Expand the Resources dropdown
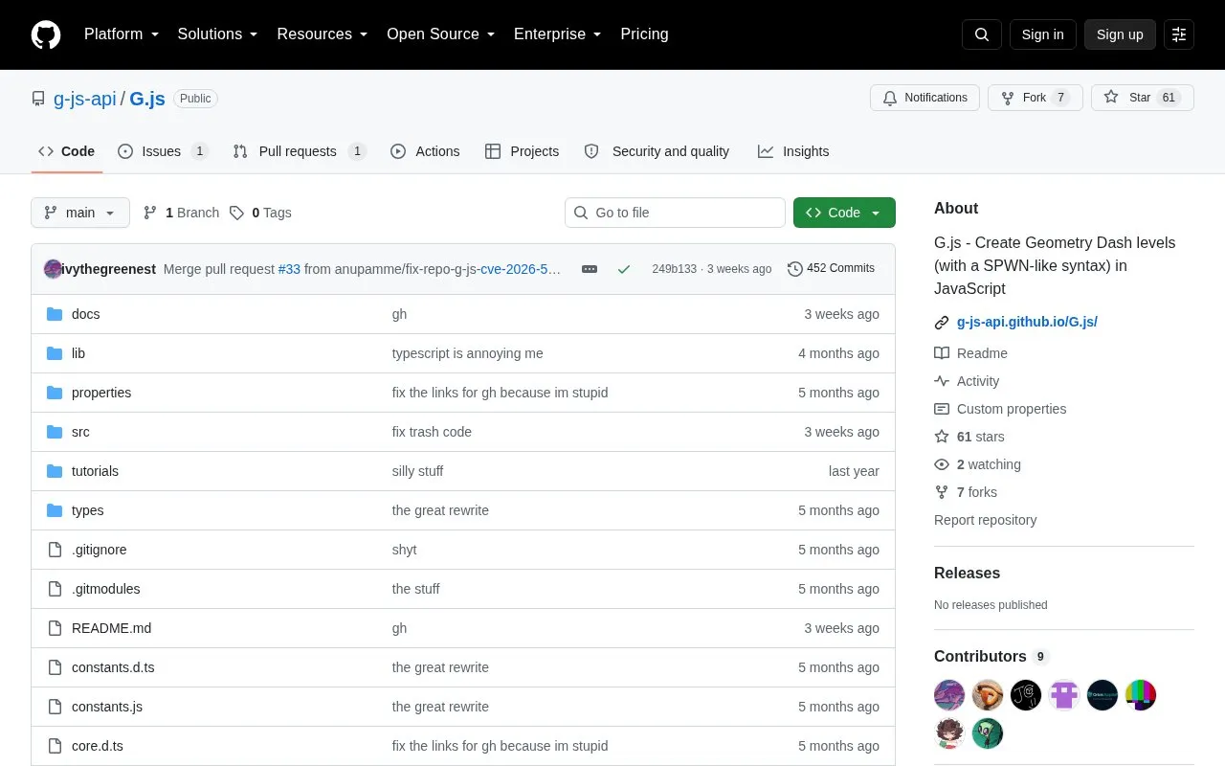The image size is (1225, 766). (x=323, y=34)
